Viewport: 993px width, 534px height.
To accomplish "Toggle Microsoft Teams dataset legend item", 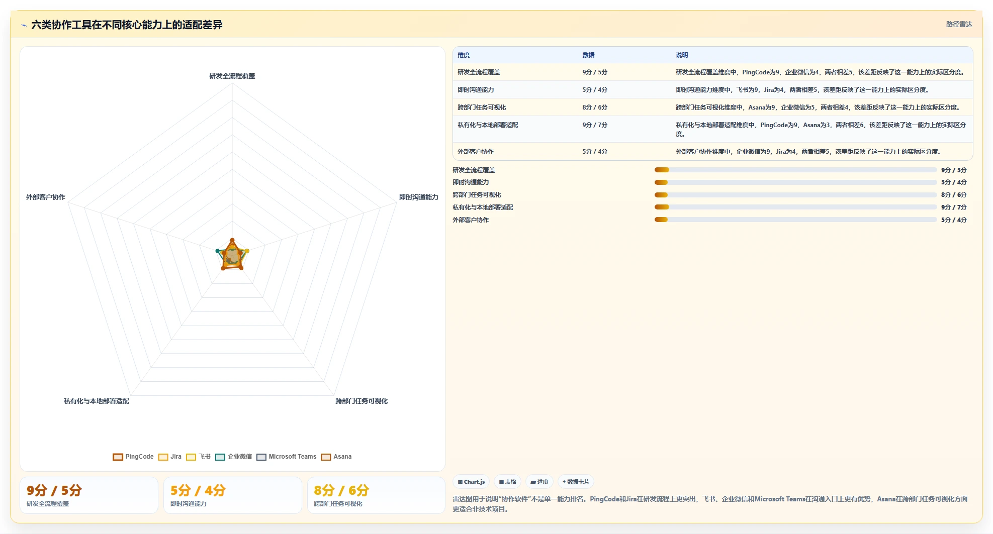I will [x=287, y=457].
